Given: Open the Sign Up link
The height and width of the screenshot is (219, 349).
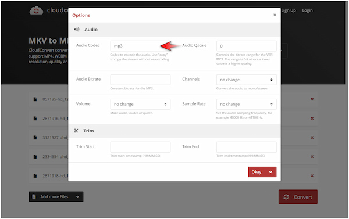Looking at the screenshot, I should pyautogui.click(x=289, y=10).
